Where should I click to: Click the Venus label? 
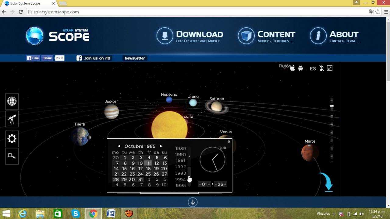(226, 132)
